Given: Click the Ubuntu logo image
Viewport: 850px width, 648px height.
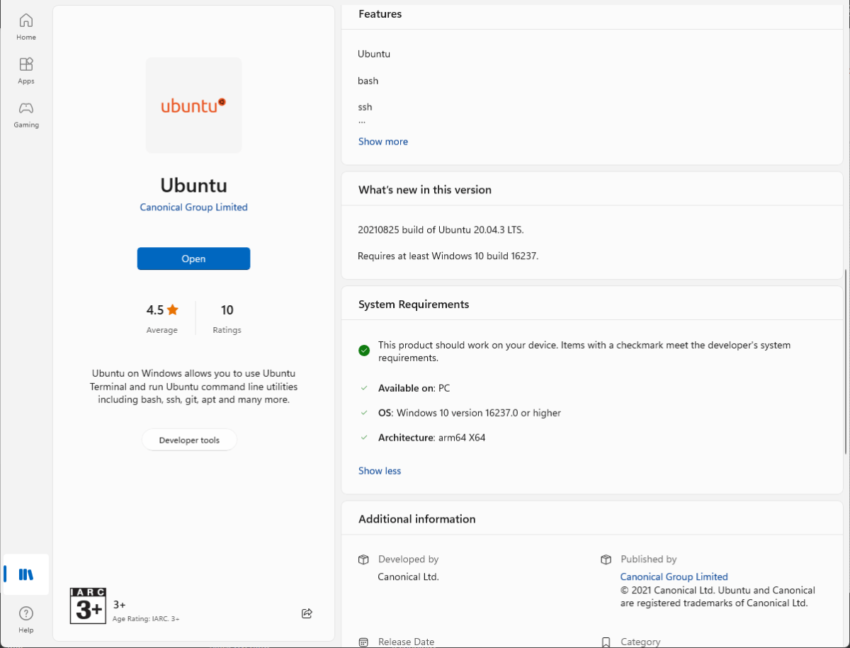Looking at the screenshot, I should pyautogui.click(x=193, y=106).
